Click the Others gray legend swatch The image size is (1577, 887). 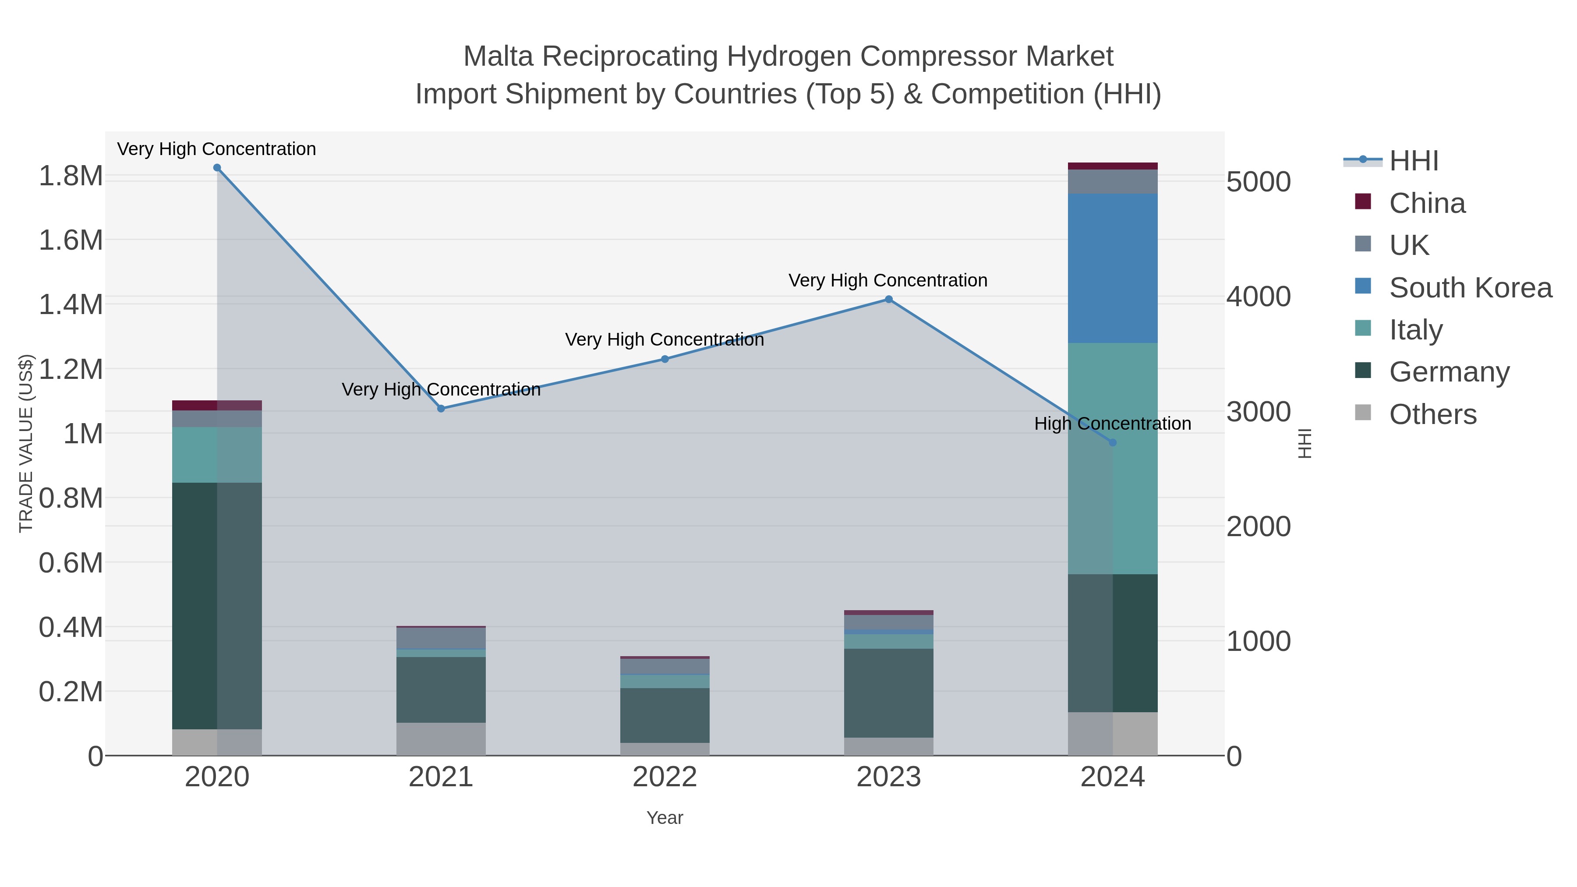[x=1363, y=413]
